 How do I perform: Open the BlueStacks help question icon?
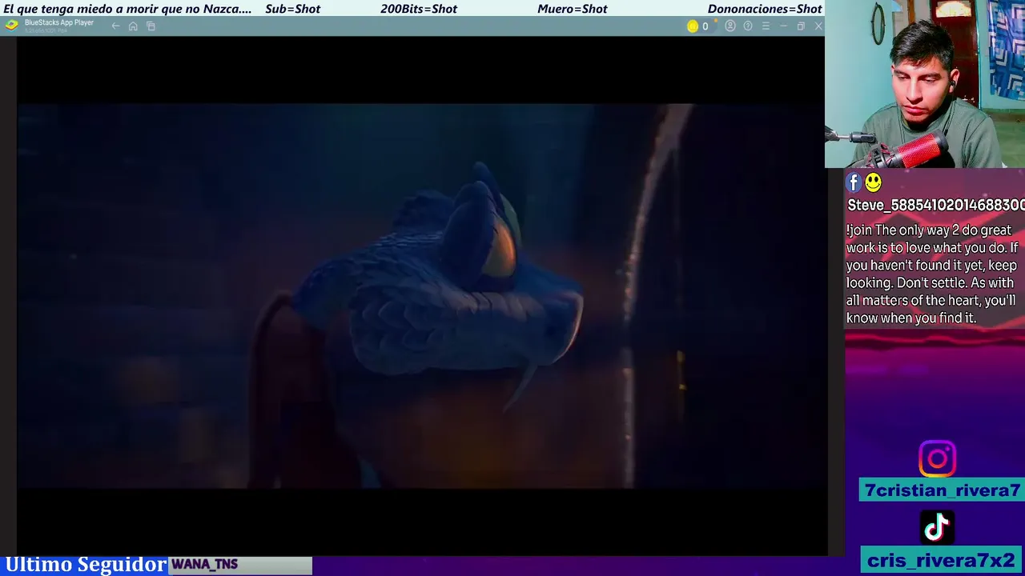(748, 26)
